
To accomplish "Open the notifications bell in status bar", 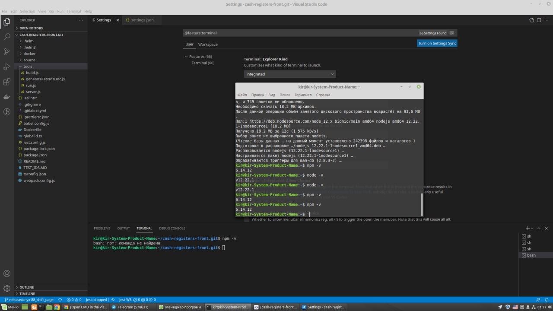I will pyautogui.click(x=547, y=300).
